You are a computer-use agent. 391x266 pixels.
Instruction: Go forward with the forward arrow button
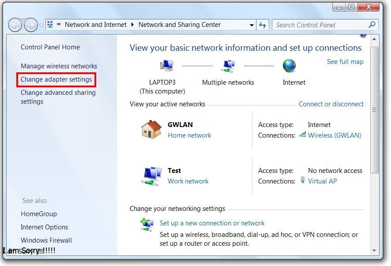(31, 25)
